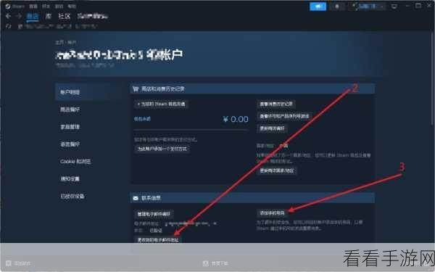Click the 已验证 status text
Viewport: 435px width, 272px height.
click(156, 231)
